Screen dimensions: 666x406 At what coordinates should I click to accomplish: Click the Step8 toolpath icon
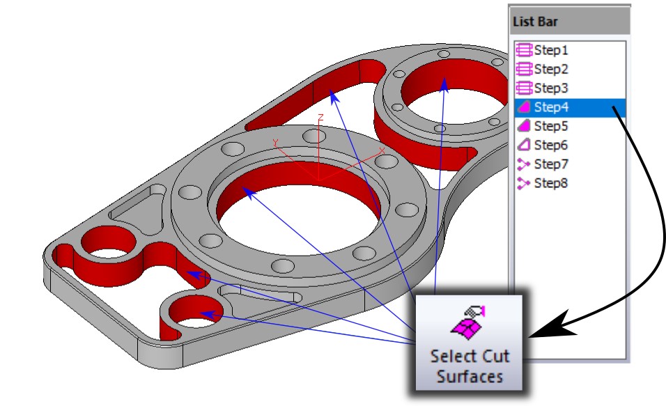(524, 183)
